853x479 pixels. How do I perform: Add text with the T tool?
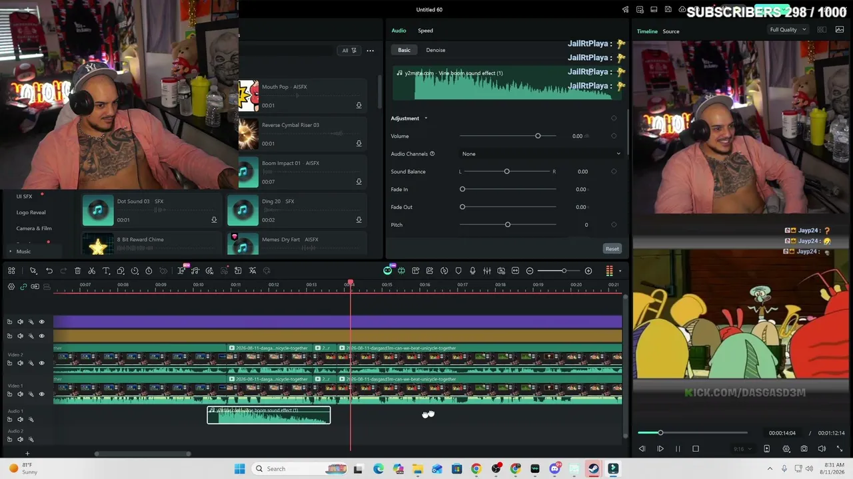point(106,271)
